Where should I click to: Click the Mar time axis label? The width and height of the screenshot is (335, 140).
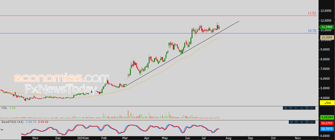125,138
